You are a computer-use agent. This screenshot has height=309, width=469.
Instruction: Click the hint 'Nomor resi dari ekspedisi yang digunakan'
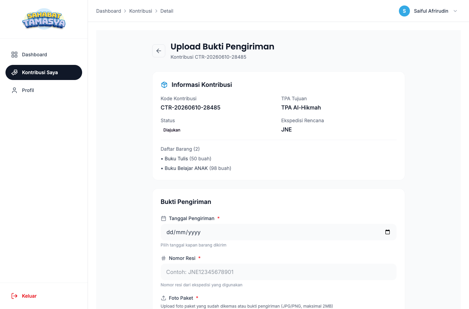click(x=201, y=285)
